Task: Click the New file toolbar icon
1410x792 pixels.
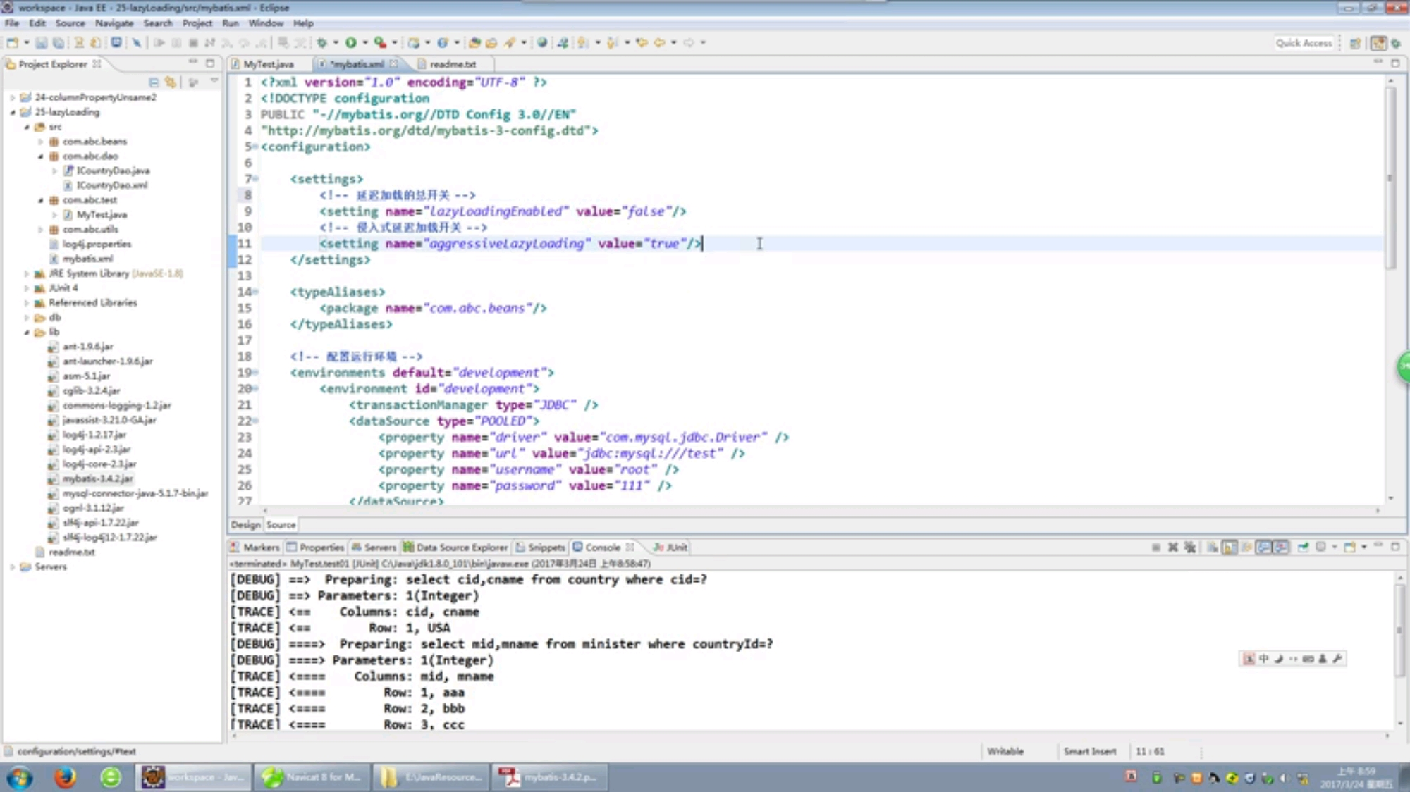Action: pos(13,43)
